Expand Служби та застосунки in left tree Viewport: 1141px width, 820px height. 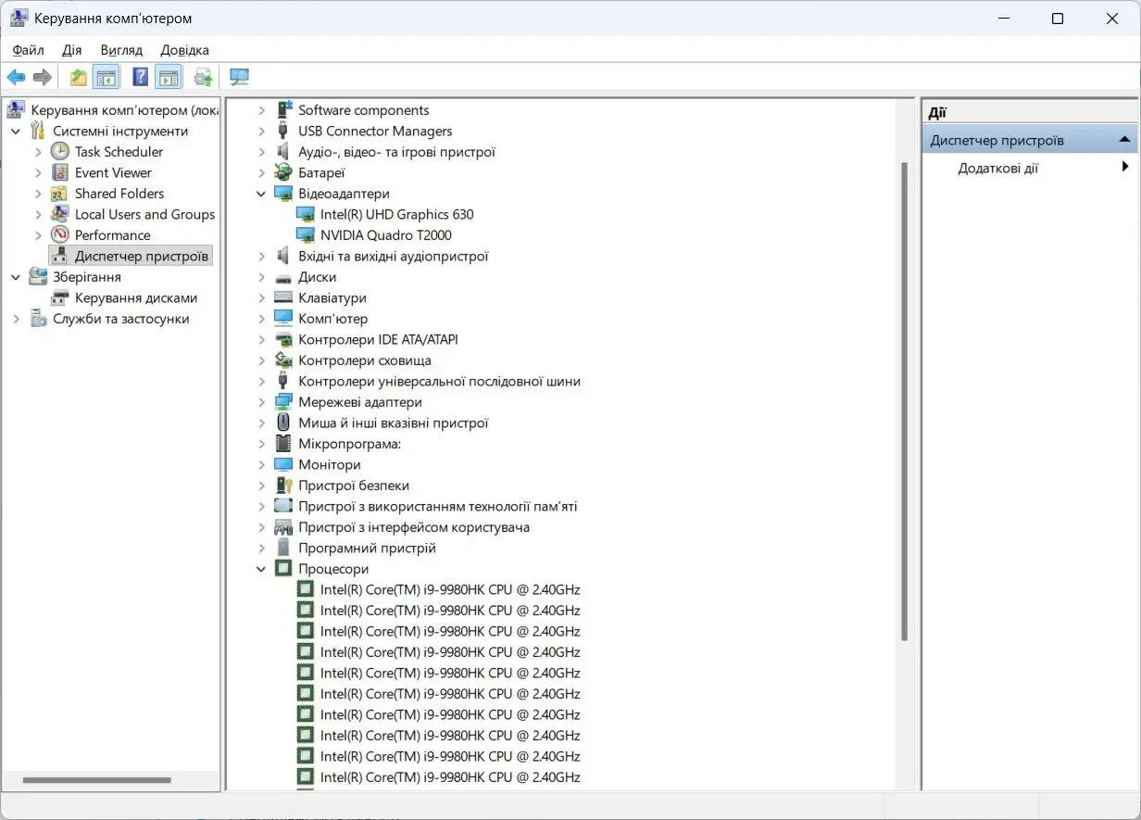(x=16, y=319)
